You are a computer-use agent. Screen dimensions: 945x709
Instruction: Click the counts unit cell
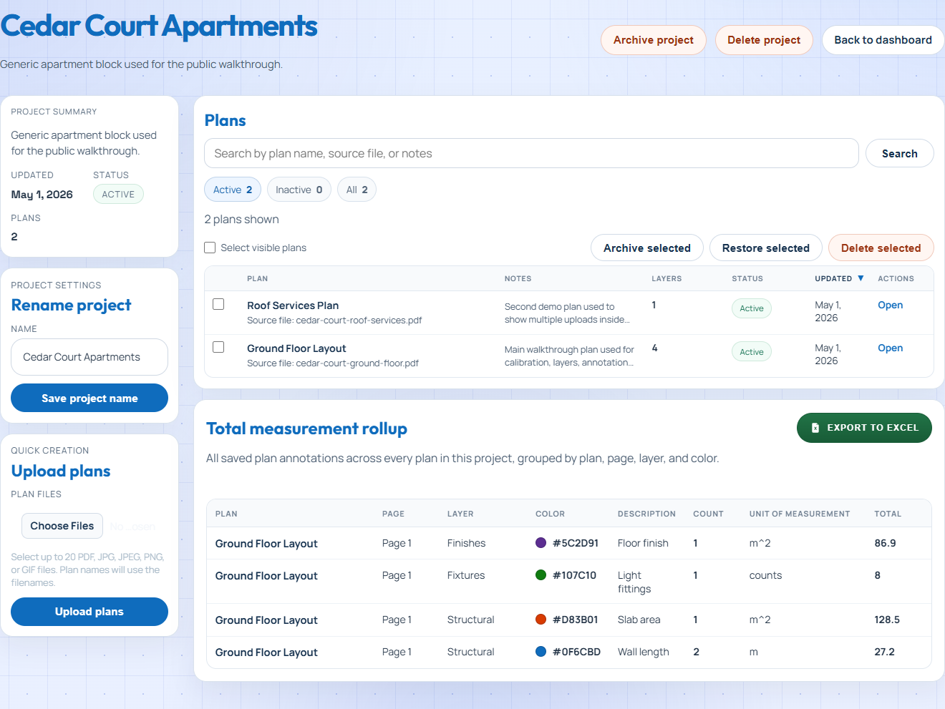pos(765,575)
